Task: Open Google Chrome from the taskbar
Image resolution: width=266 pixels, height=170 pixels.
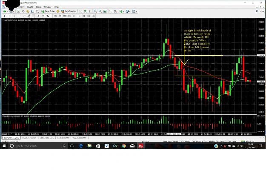Action: click(124, 146)
